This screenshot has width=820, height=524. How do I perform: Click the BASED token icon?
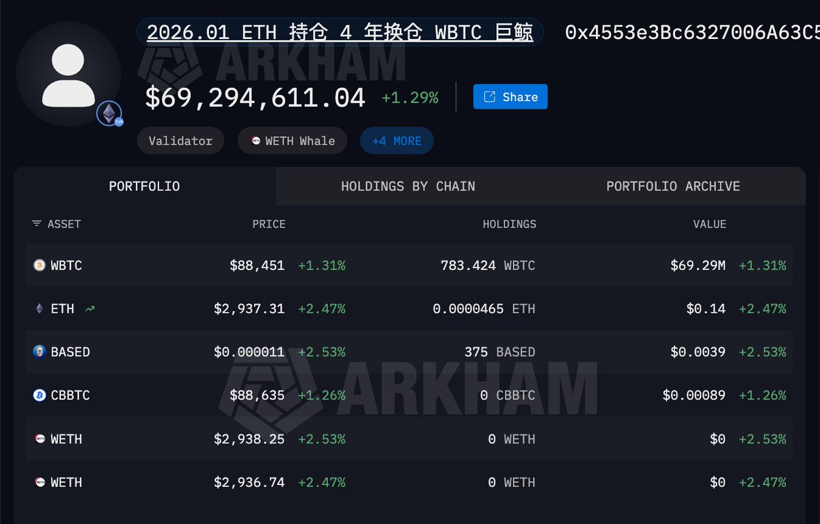[40, 352]
